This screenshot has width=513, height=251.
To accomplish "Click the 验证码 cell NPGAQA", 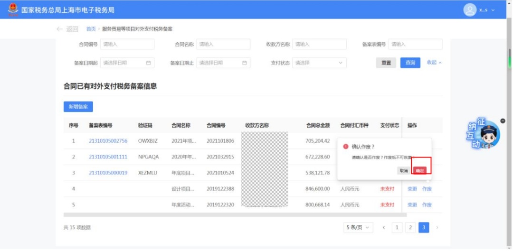I will [148, 157].
